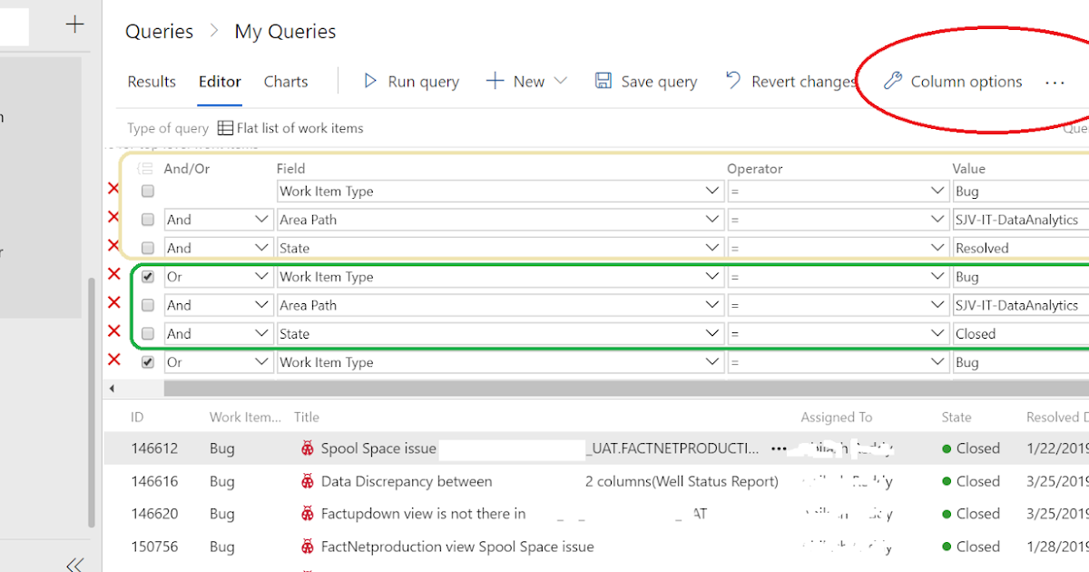Image resolution: width=1089 pixels, height=572 pixels.
Task: Delete the first Work Item Type clause
Action: [x=113, y=189]
